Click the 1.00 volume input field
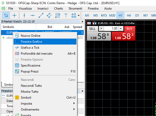The image size is (156, 116). click(x=111, y=28)
